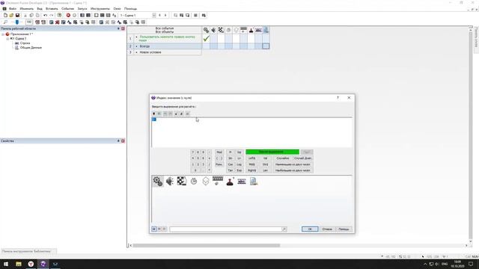
Task: Select Строка item in workspace tree
Action: 25,43
